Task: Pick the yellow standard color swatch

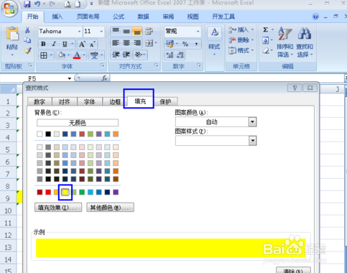Action: point(65,192)
